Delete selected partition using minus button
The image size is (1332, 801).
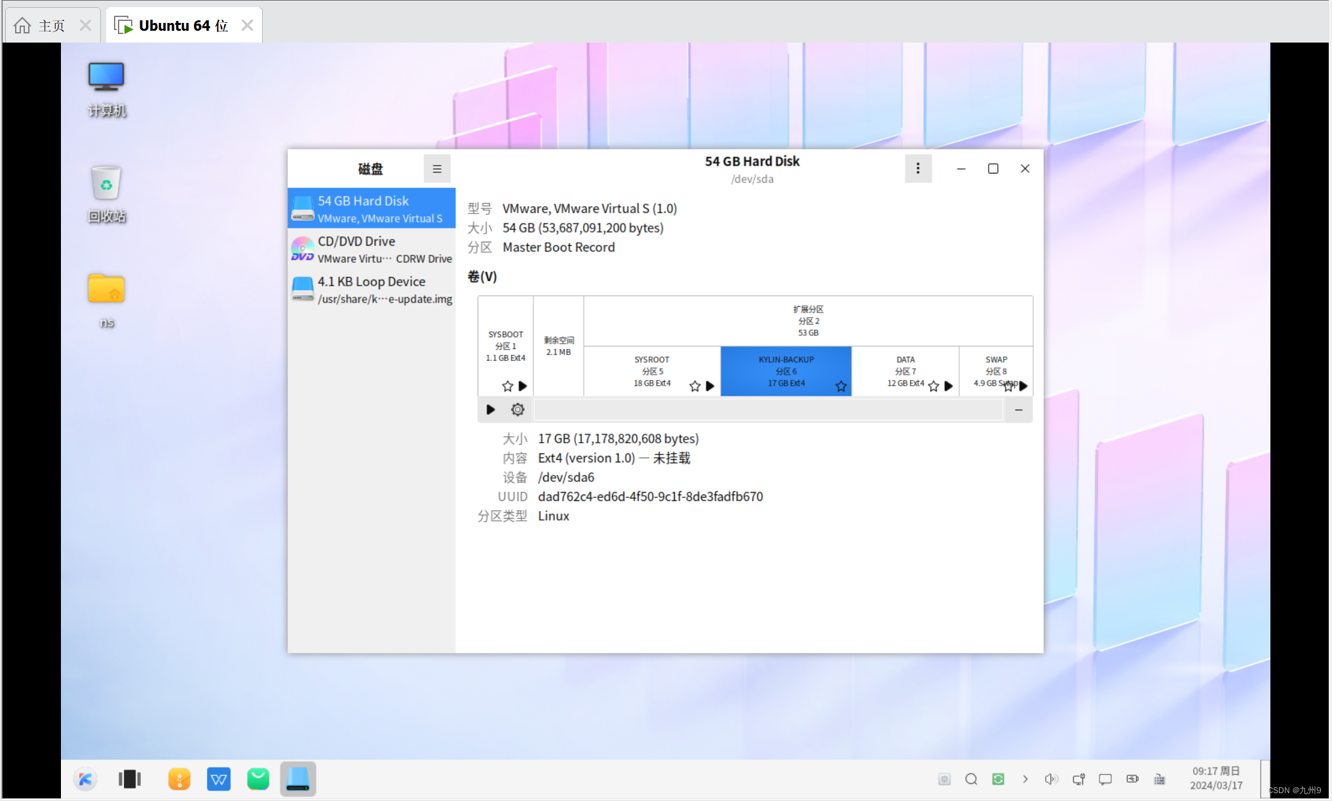click(x=1018, y=410)
